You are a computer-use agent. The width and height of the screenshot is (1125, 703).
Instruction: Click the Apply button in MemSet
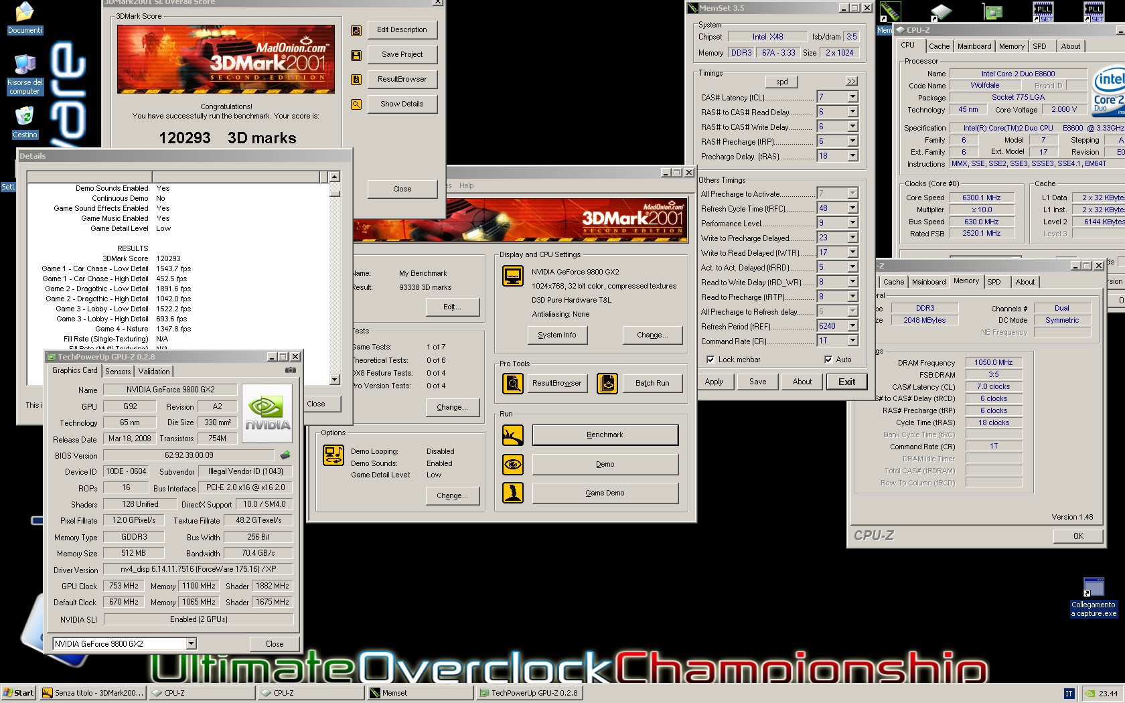pos(714,382)
